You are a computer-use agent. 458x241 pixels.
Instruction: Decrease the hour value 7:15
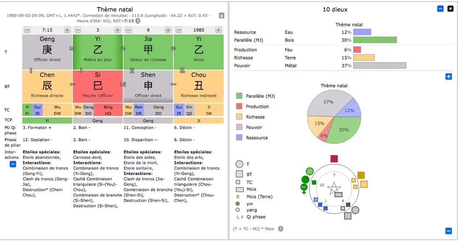pyautogui.click(x=27, y=30)
